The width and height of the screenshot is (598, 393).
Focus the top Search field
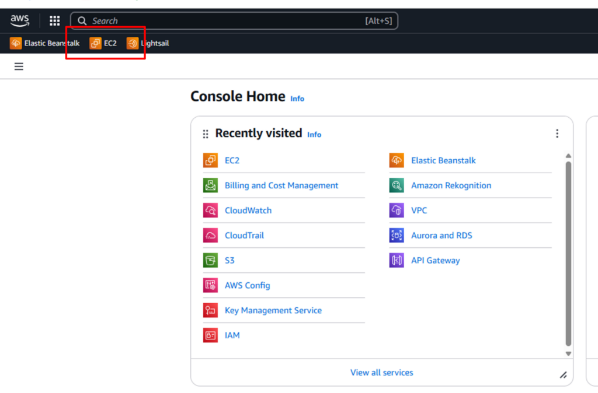234,20
